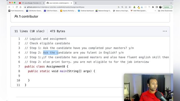Click the 'else print Sorry' comment line
180x101 pixels.
pos(87,62)
